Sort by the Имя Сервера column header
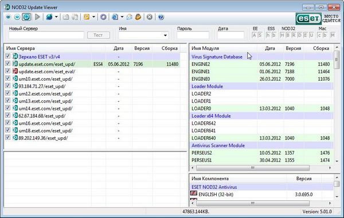 pyautogui.click(x=48, y=48)
